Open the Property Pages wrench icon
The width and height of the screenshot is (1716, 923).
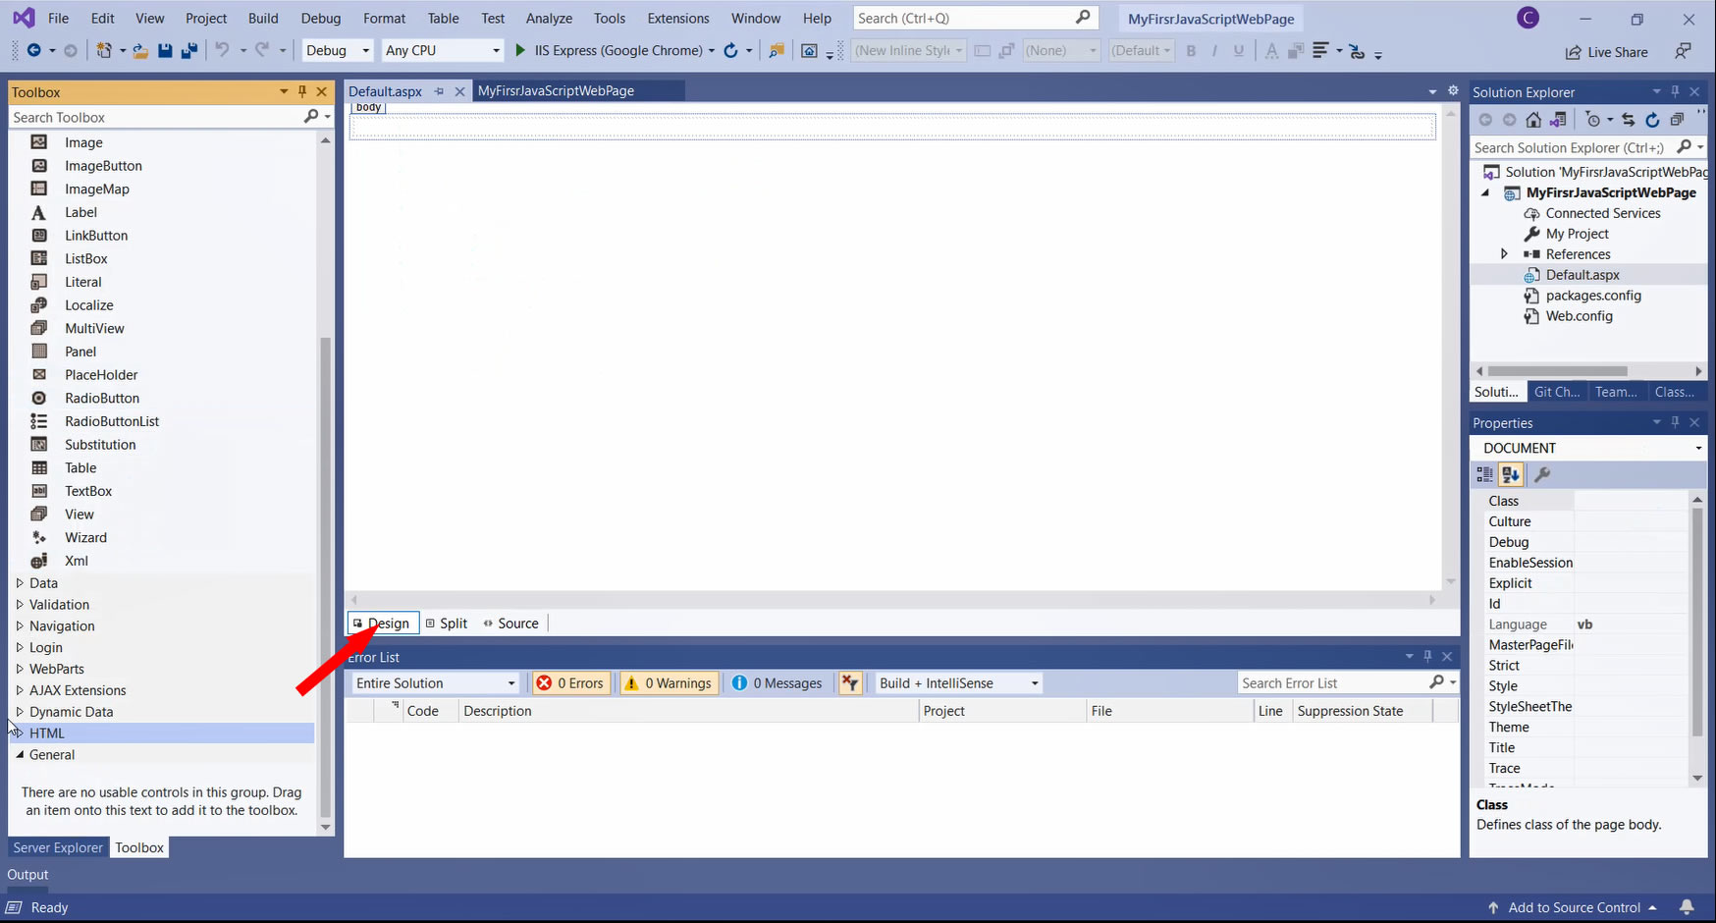coord(1542,475)
